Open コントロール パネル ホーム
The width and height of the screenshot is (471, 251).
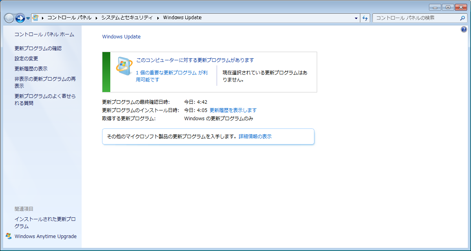pyautogui.click(x=44, y=34)
